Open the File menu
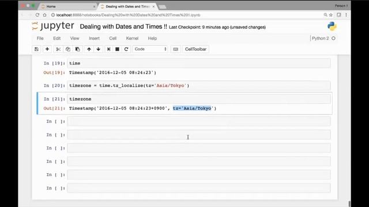369x207 pixels. pyautogui.click(x=40, y=39)
